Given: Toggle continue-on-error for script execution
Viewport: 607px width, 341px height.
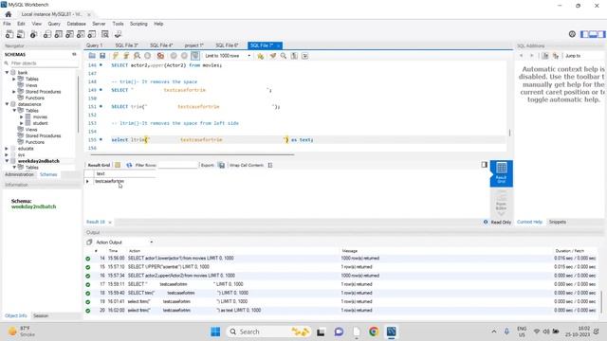Looking at the screenshot, I should tap(160, 56).
